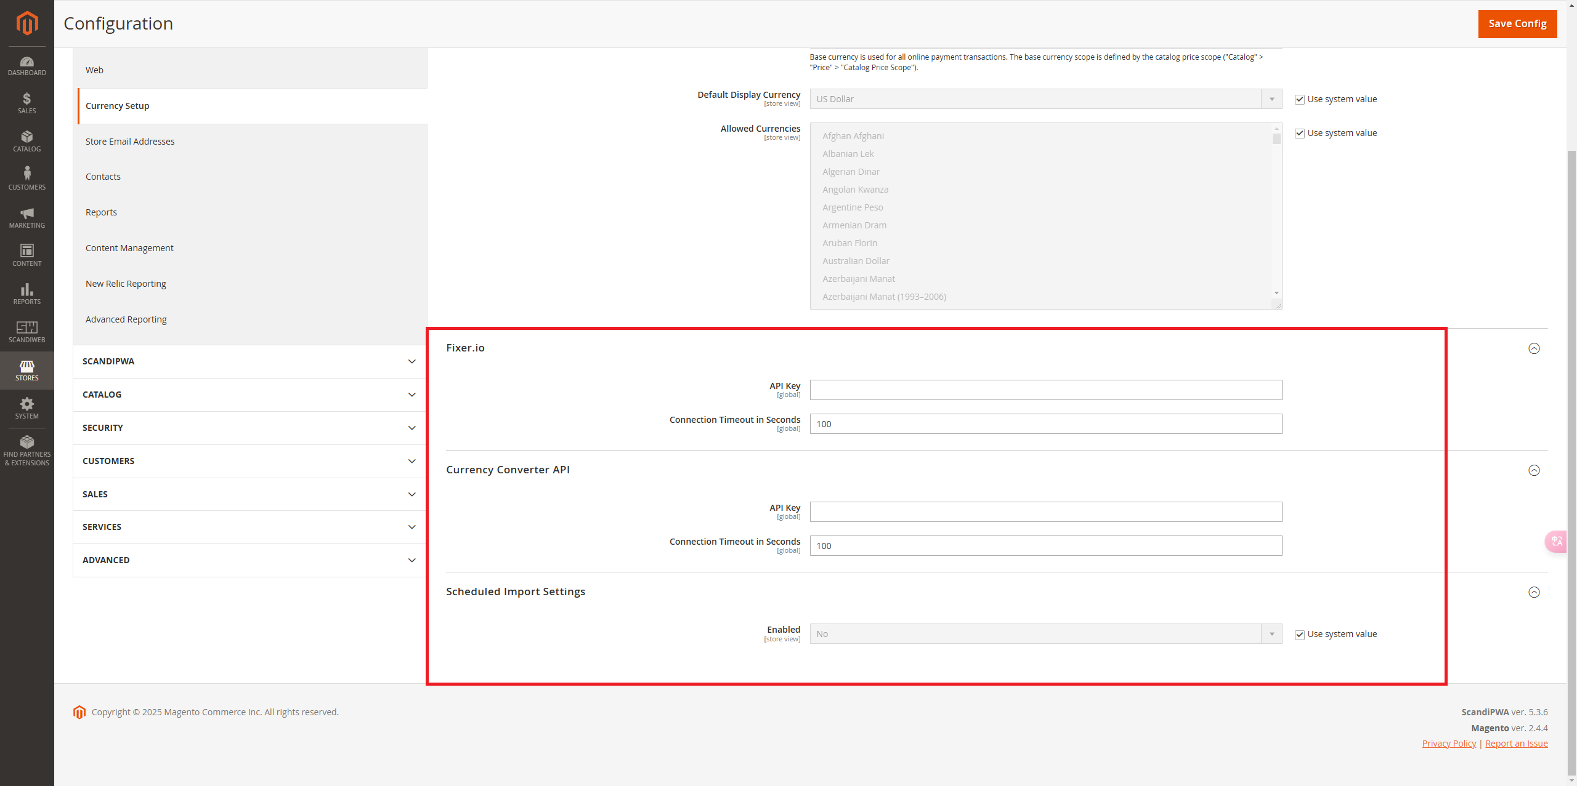Click the Save Config button

(x=1517, y=23)
